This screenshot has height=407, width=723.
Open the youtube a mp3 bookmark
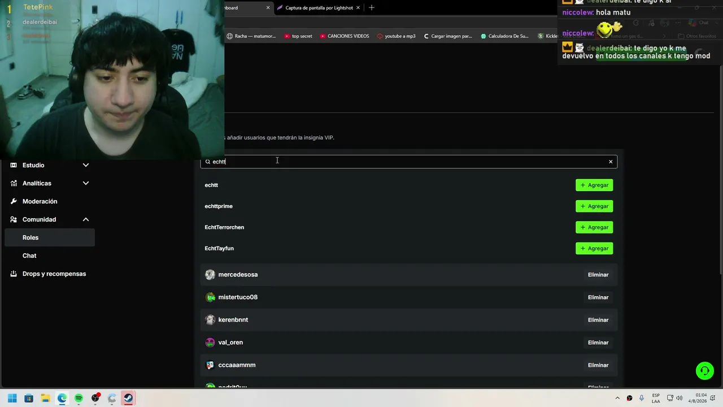point(396,36)
